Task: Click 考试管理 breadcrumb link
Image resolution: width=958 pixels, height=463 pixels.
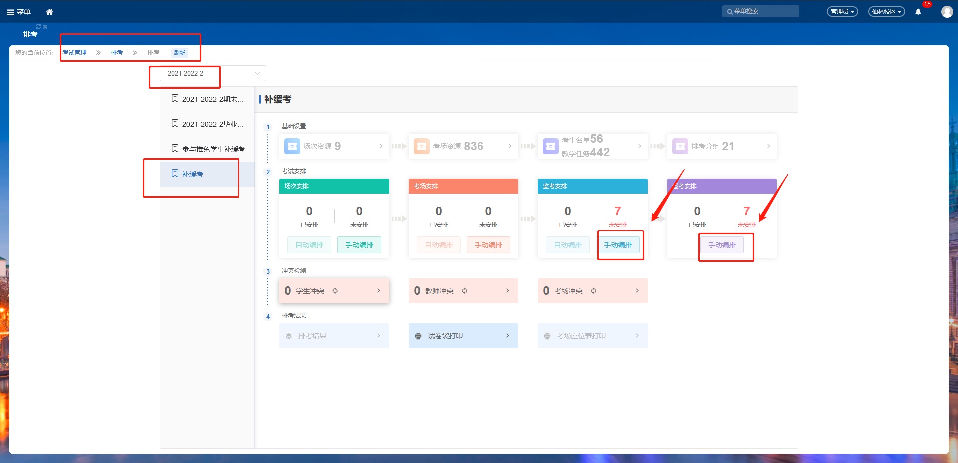Action: pos(74,53)
